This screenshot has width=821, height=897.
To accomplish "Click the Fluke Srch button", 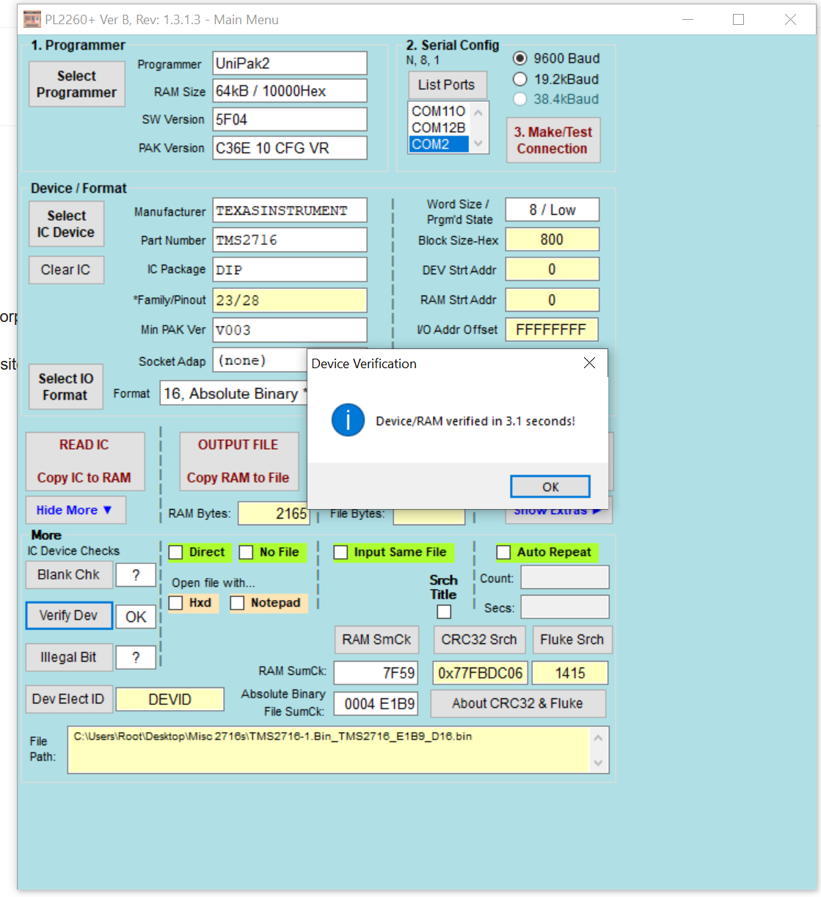I will (x=572, y=640).
